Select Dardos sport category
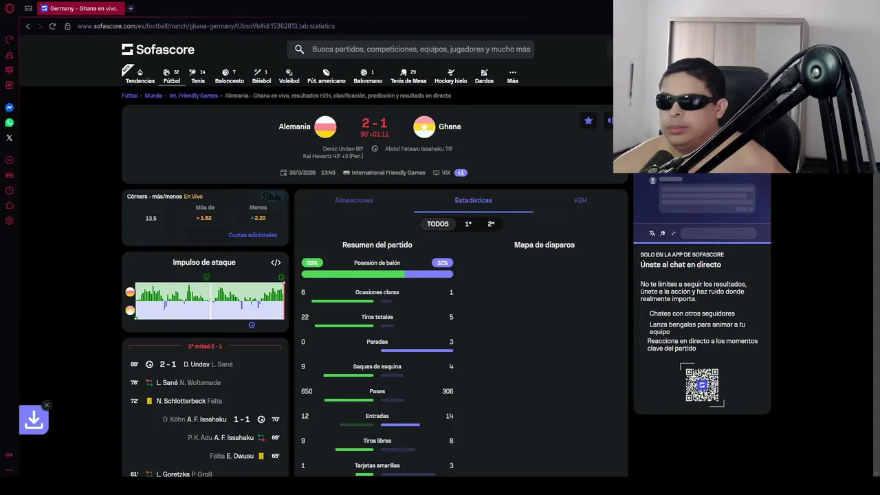Screen dimensions: 880x495 pos(484,76)
